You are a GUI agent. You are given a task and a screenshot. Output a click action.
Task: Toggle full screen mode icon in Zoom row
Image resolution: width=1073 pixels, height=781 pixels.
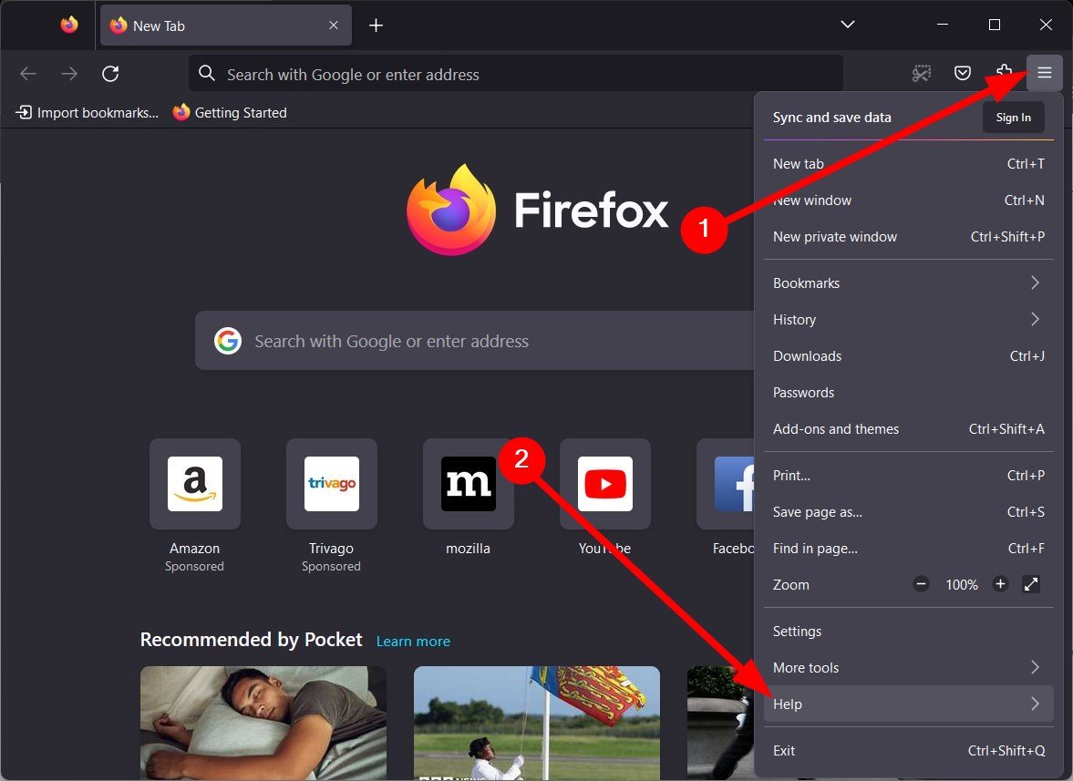pyautogui.click(x=1030, y=584)
